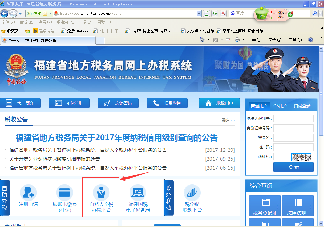
Task: Click the address bar URL field
Action: coord(124,14)
